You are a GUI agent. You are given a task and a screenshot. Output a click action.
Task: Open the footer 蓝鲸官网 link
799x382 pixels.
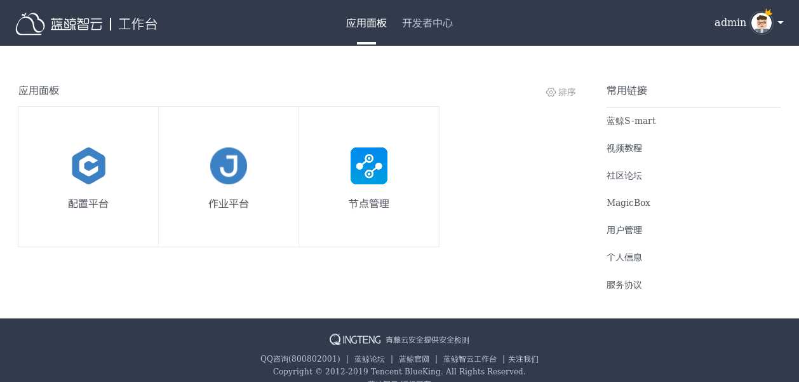414,359
